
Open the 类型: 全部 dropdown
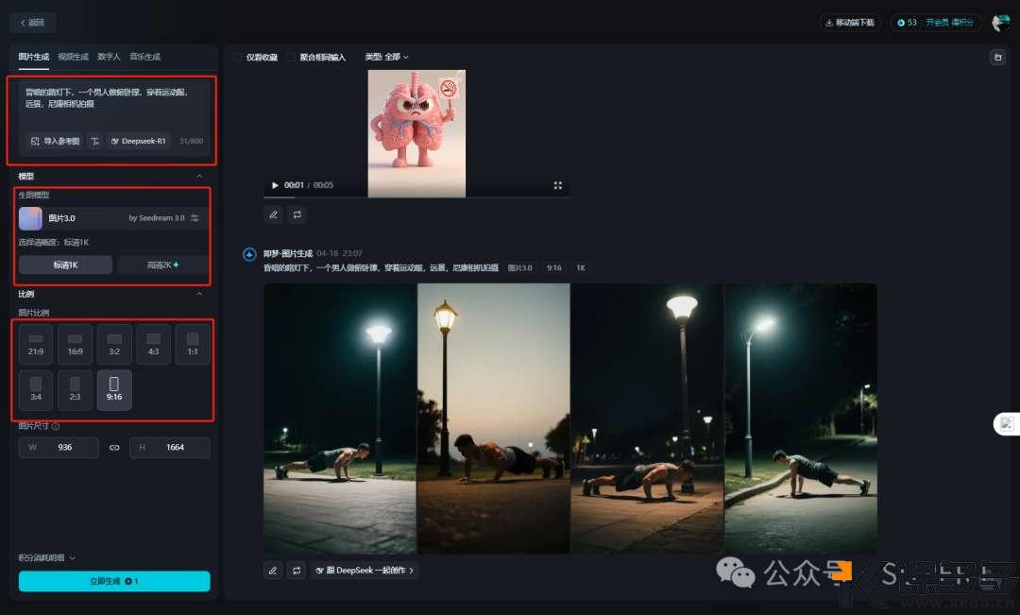[x=387, y=58]
